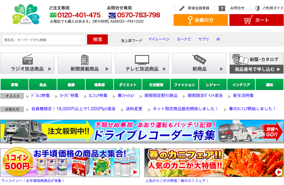Open the 健康 category tab

click(71, 84)
